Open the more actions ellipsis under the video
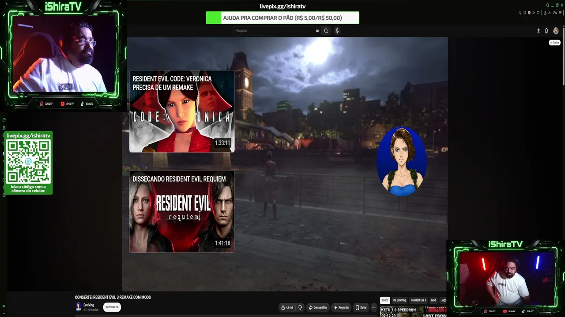Screen dimensions: 565x317 click(x=374, y=308)
